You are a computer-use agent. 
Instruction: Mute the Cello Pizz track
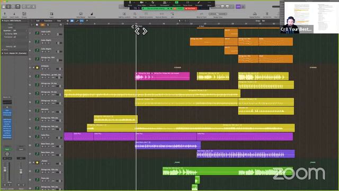click(42, 138)
